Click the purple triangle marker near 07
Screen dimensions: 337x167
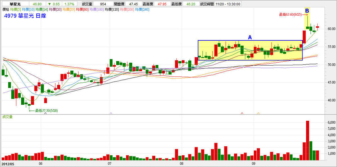point(111,113)
